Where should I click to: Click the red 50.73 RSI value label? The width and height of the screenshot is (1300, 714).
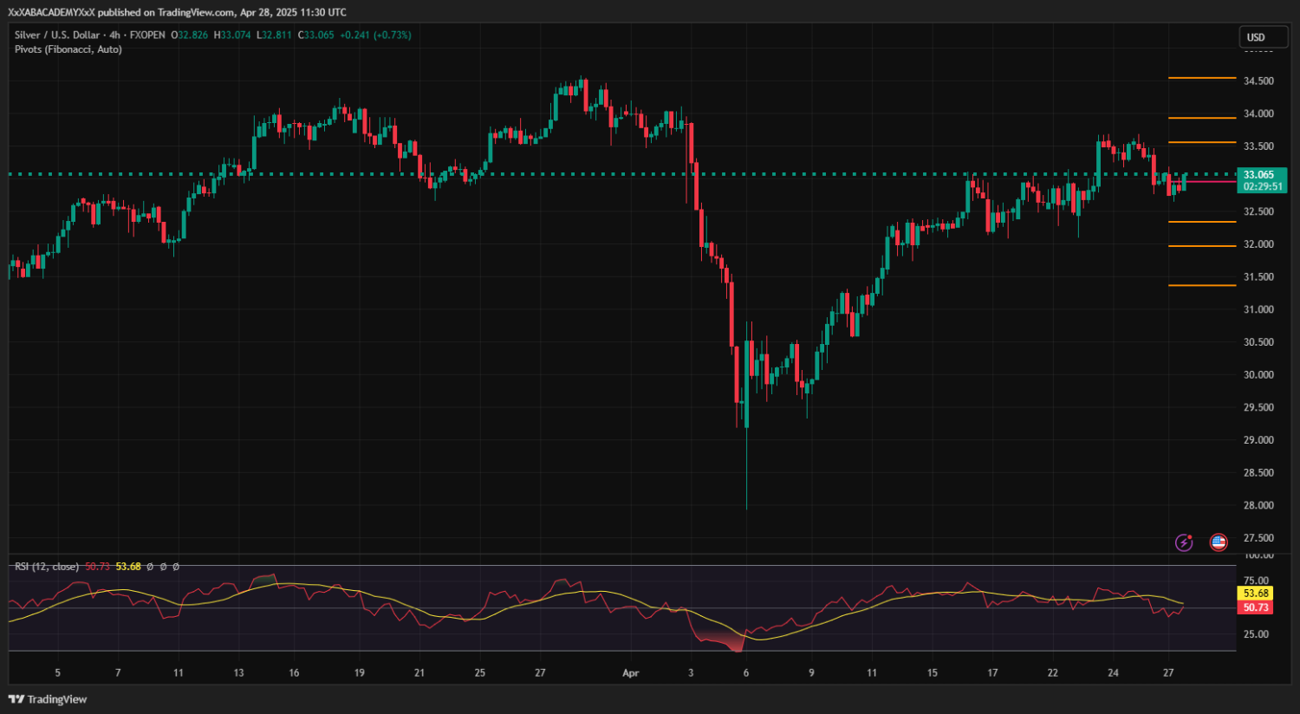coord(1256,607)
